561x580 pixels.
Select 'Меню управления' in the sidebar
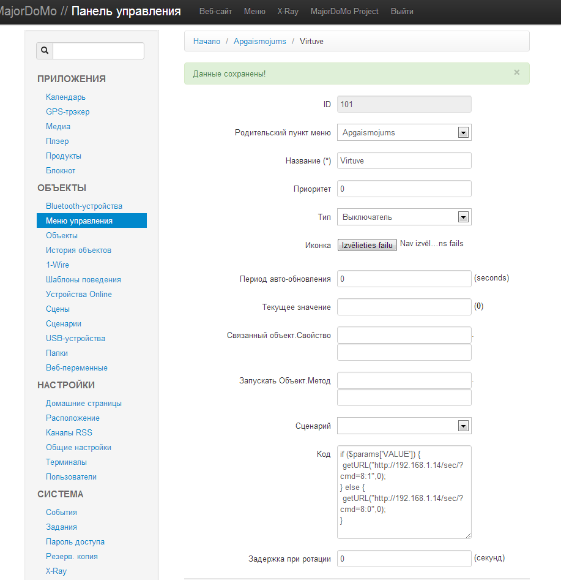(79, 220)
